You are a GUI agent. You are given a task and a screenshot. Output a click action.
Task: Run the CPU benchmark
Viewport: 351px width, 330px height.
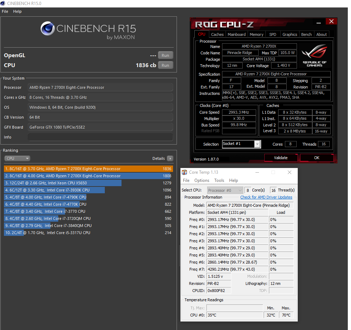click(166, 65)
